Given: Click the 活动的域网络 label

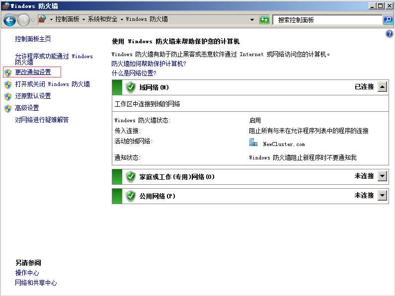Looking at the screenshot, I should [x=134, y=141].
